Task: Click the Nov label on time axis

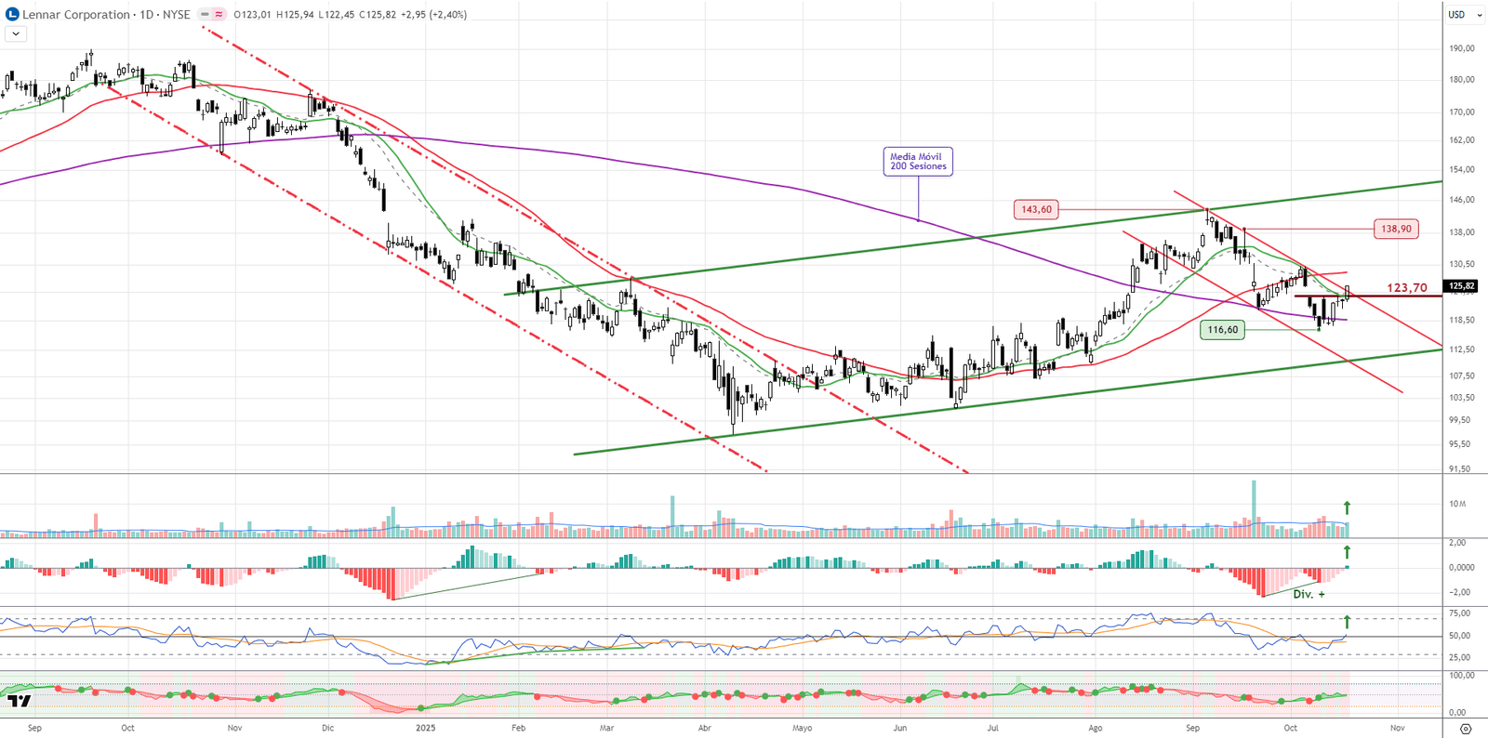Action: pyautogui.click(x=1397, y=728)
